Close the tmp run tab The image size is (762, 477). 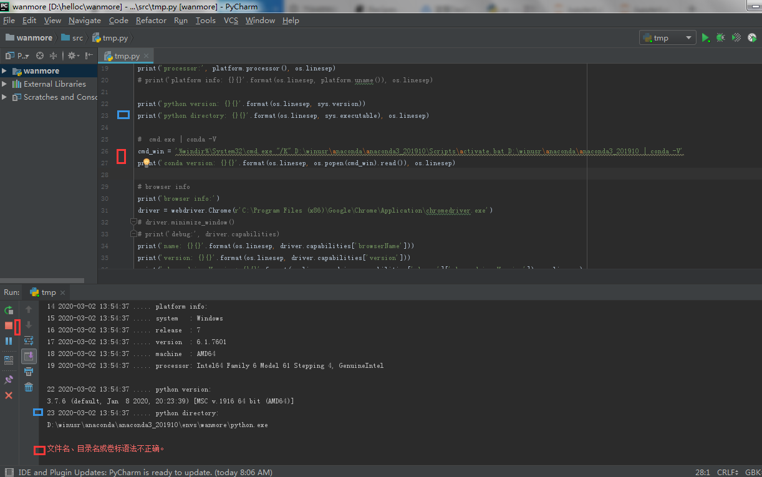coord(62,292)
